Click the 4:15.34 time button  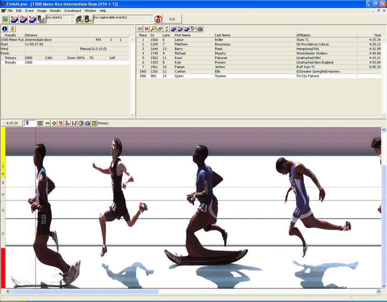pyautogui.click(x=12, y=123)
